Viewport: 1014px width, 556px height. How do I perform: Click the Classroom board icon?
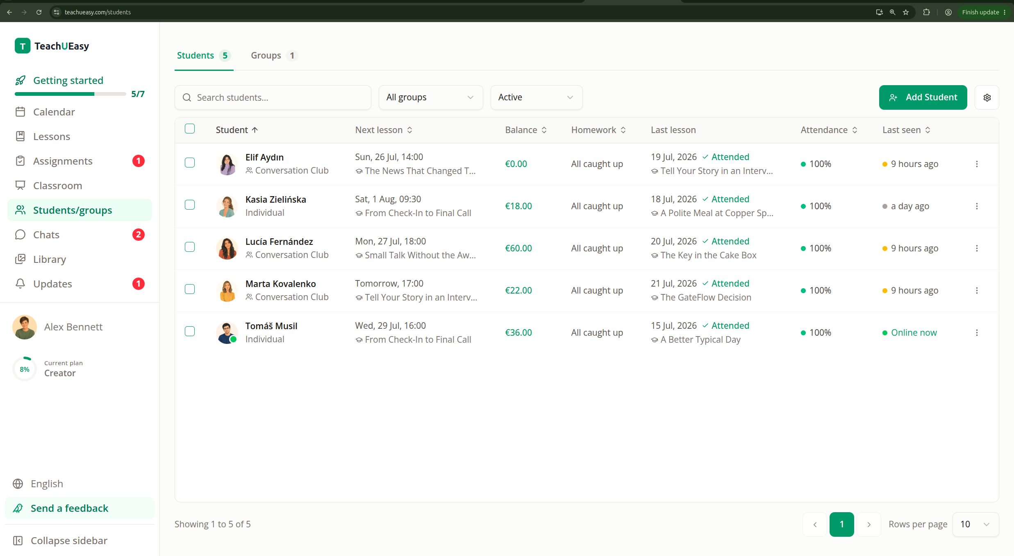(x=20, y=185)
